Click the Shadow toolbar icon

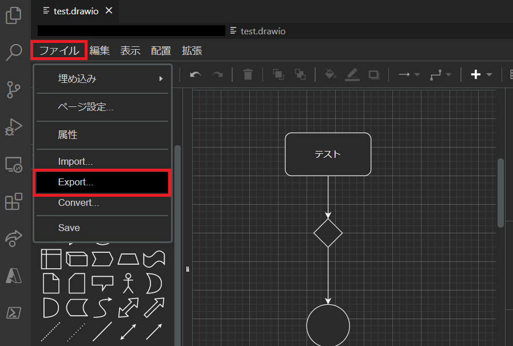[x=374, y=75]
